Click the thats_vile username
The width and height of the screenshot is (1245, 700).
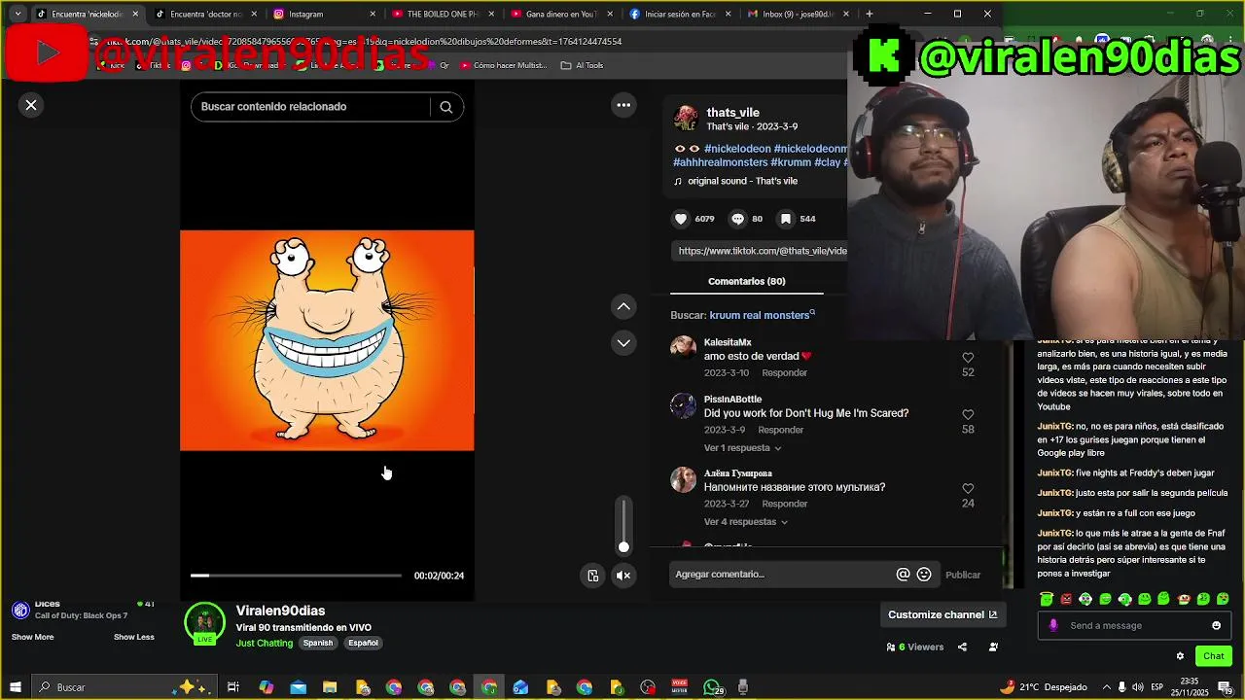(x=732, y=113)
